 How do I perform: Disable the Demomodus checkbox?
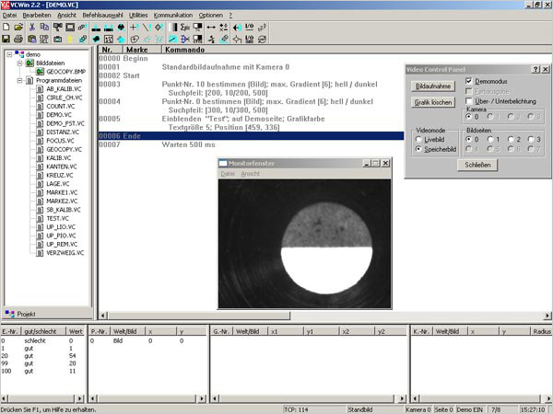pyautogui.click(x=471, y=82)
